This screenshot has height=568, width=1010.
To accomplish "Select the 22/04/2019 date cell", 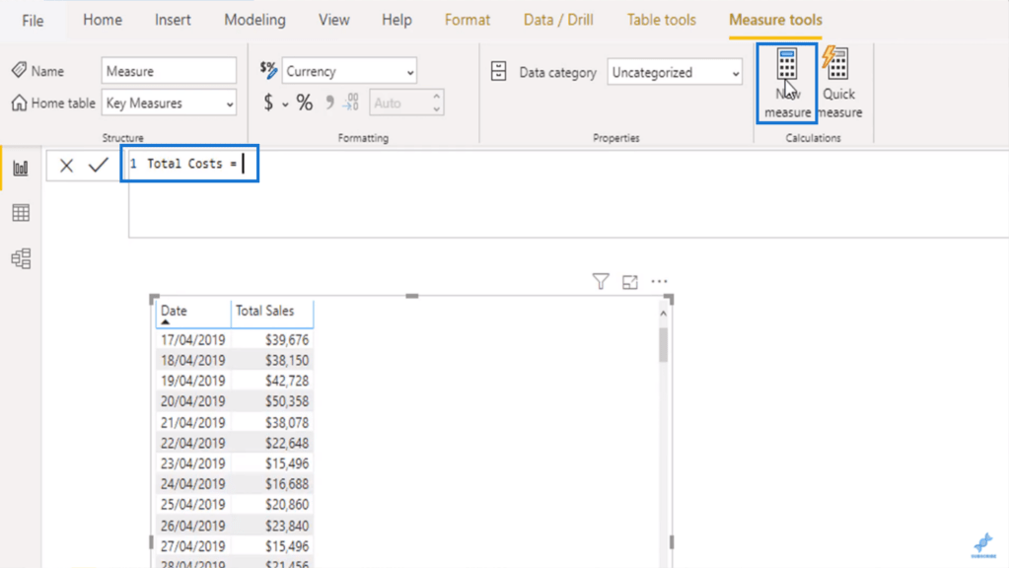I will (192, 444).
